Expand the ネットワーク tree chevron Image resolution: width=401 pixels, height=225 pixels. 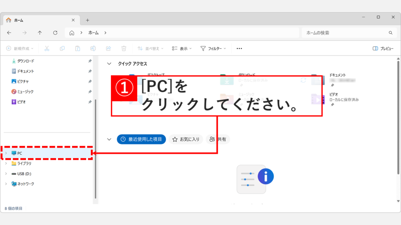click(x=6, y=184)
